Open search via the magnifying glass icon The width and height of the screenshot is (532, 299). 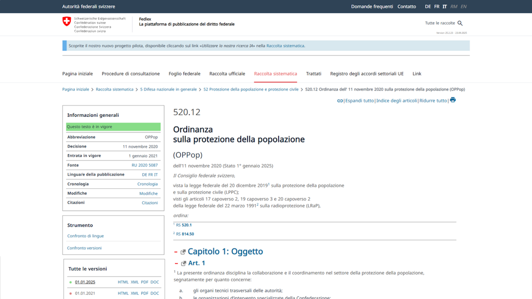pos(459,23)
